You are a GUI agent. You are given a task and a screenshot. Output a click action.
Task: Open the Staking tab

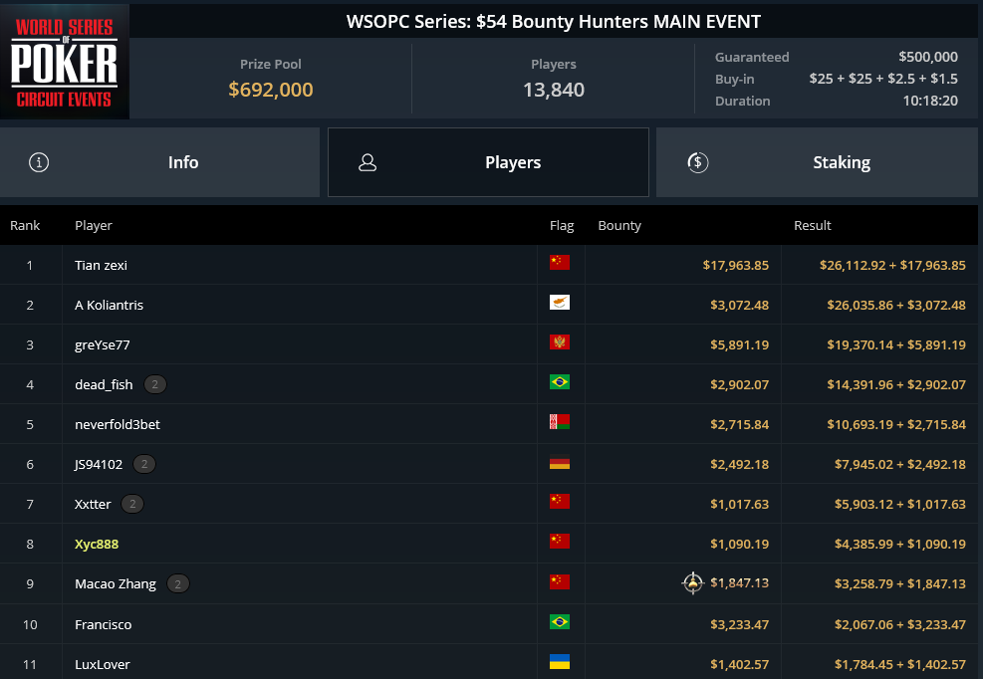point(817,162)
